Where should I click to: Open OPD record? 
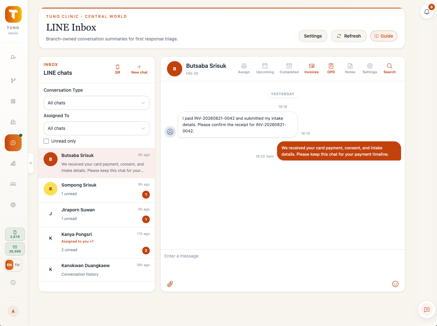[x=331, y=68]
